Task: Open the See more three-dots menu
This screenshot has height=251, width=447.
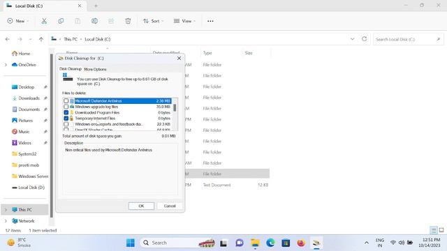Action: point(210,21)
